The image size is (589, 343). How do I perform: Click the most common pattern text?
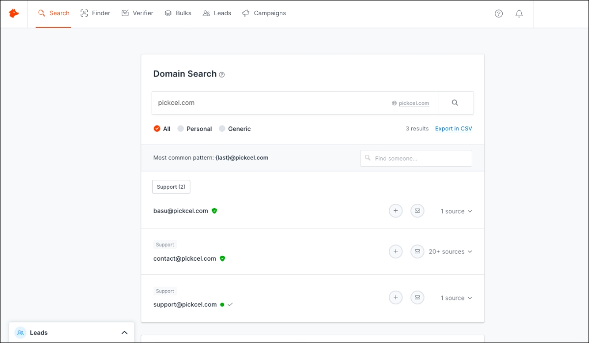211,158
